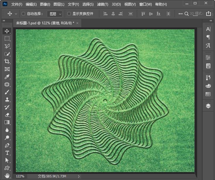Select the History Brush tool
215x180 pixels.
pos(7,107)
